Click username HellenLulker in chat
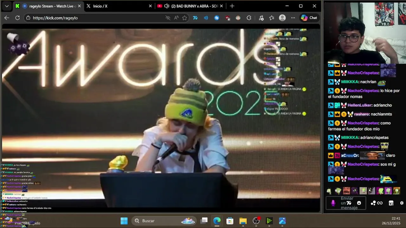This screenshot has width=406, height=228. [359, 105]
